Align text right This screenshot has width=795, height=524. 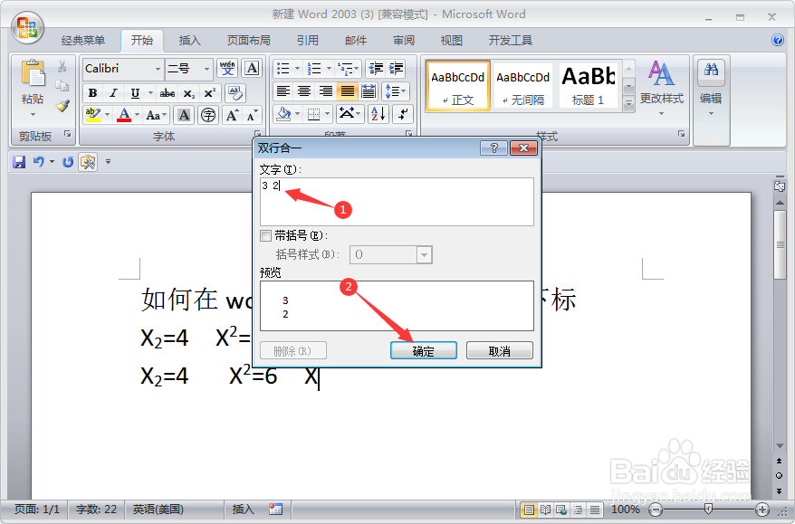pyautogui.click(x=326, y=91)
